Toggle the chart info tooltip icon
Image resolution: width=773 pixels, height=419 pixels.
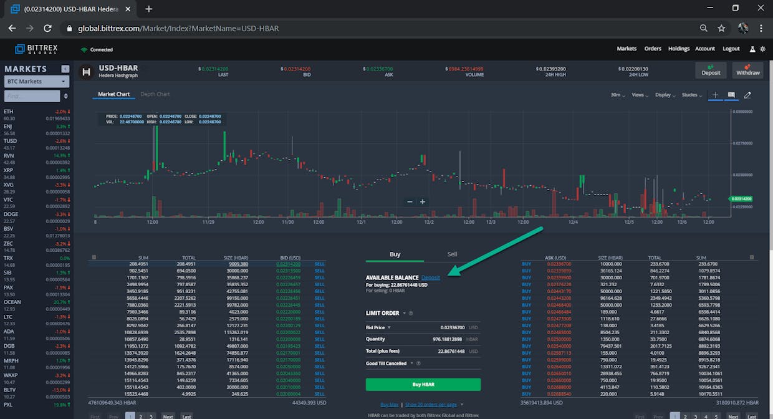pos(731,95)
